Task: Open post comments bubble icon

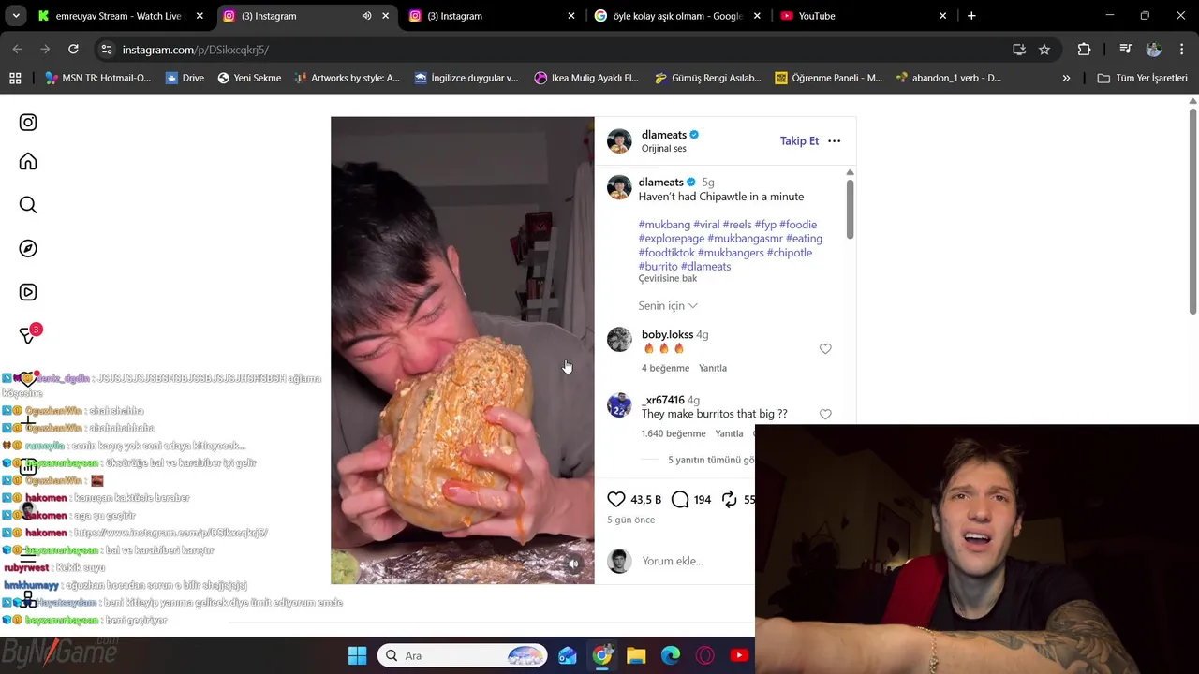Action: tap(680, 499)
